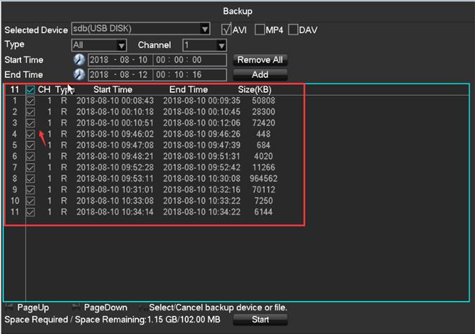
Task: Open the Channel dropdown
Action: click(221, 45)
